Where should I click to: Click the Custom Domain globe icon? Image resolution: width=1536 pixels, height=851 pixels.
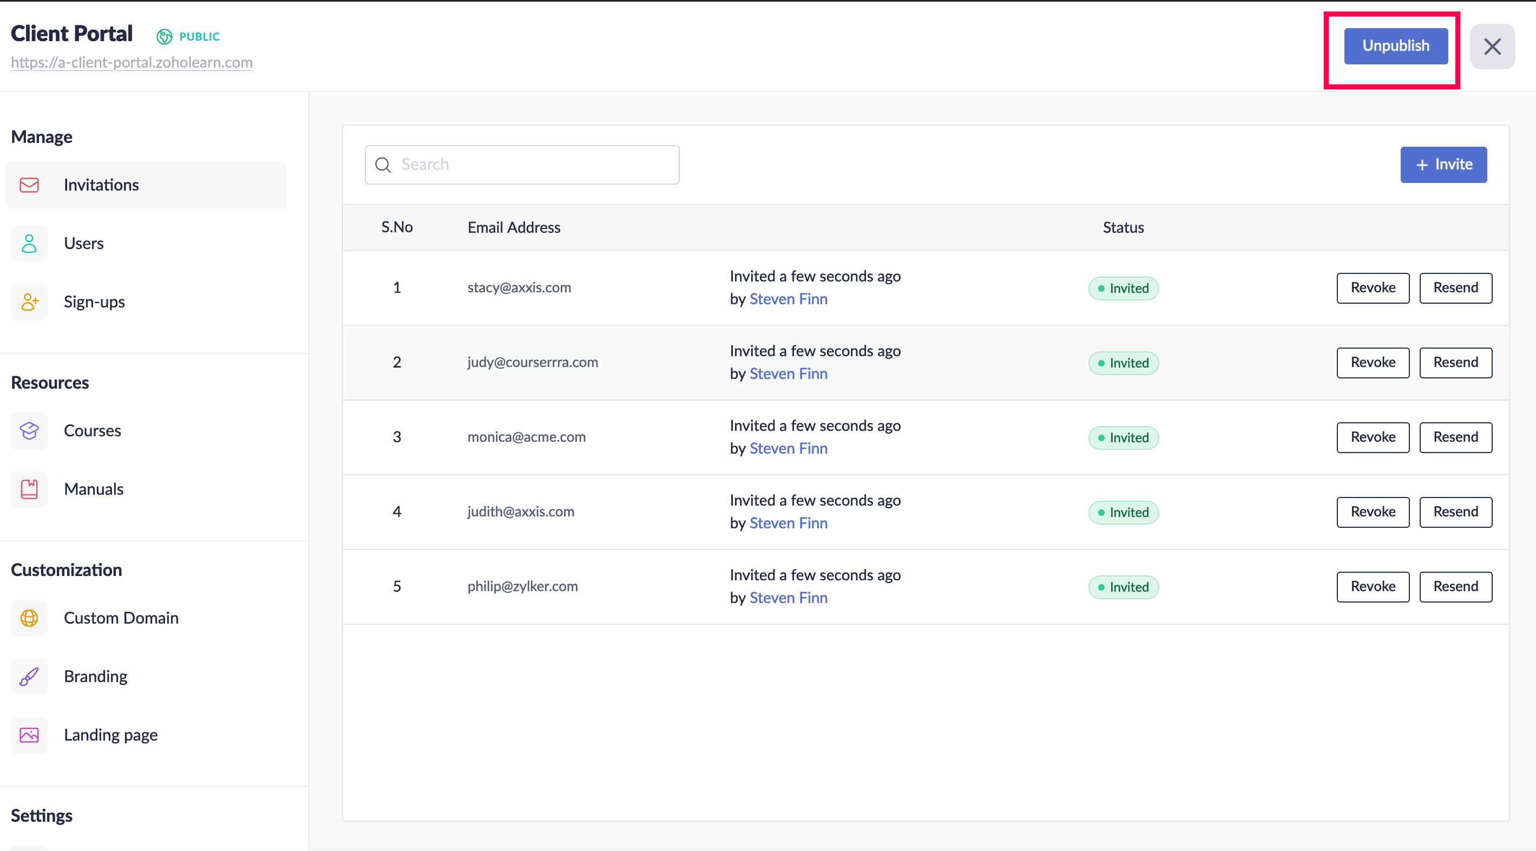pyautogui.click(x=29, y=618)
